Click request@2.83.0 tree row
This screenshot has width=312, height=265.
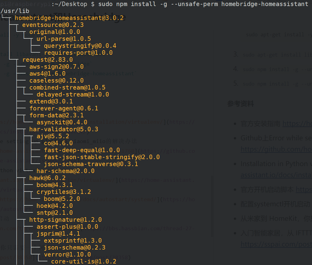(x=47, y=60)
